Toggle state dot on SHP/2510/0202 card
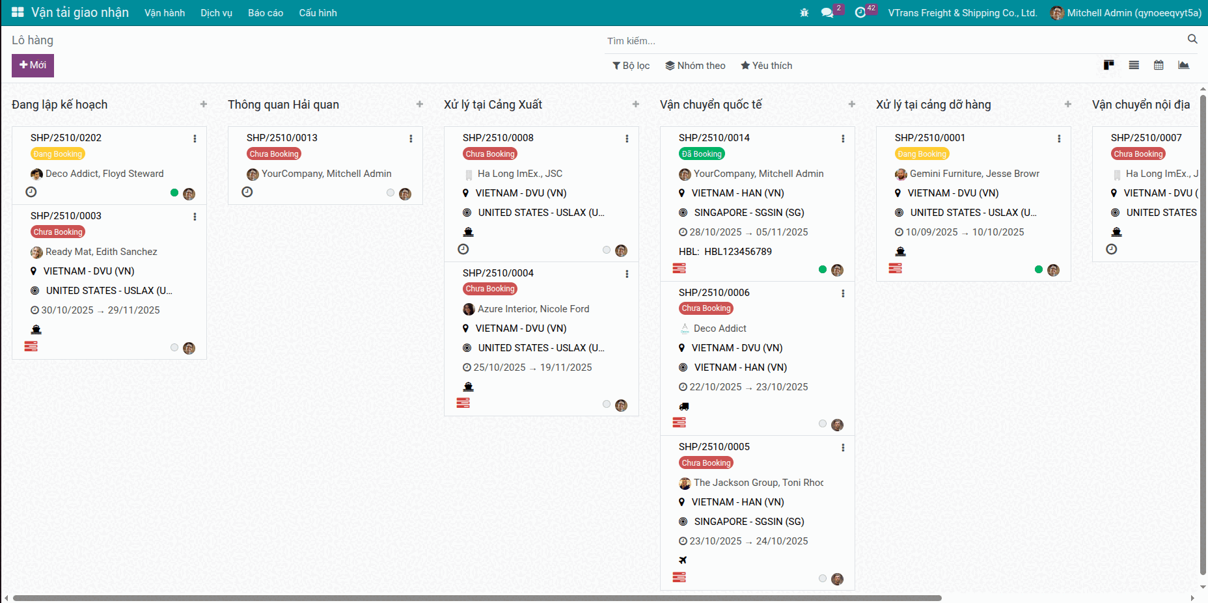1208x603 pixels. pyautogui.click(x=174, y=193)
